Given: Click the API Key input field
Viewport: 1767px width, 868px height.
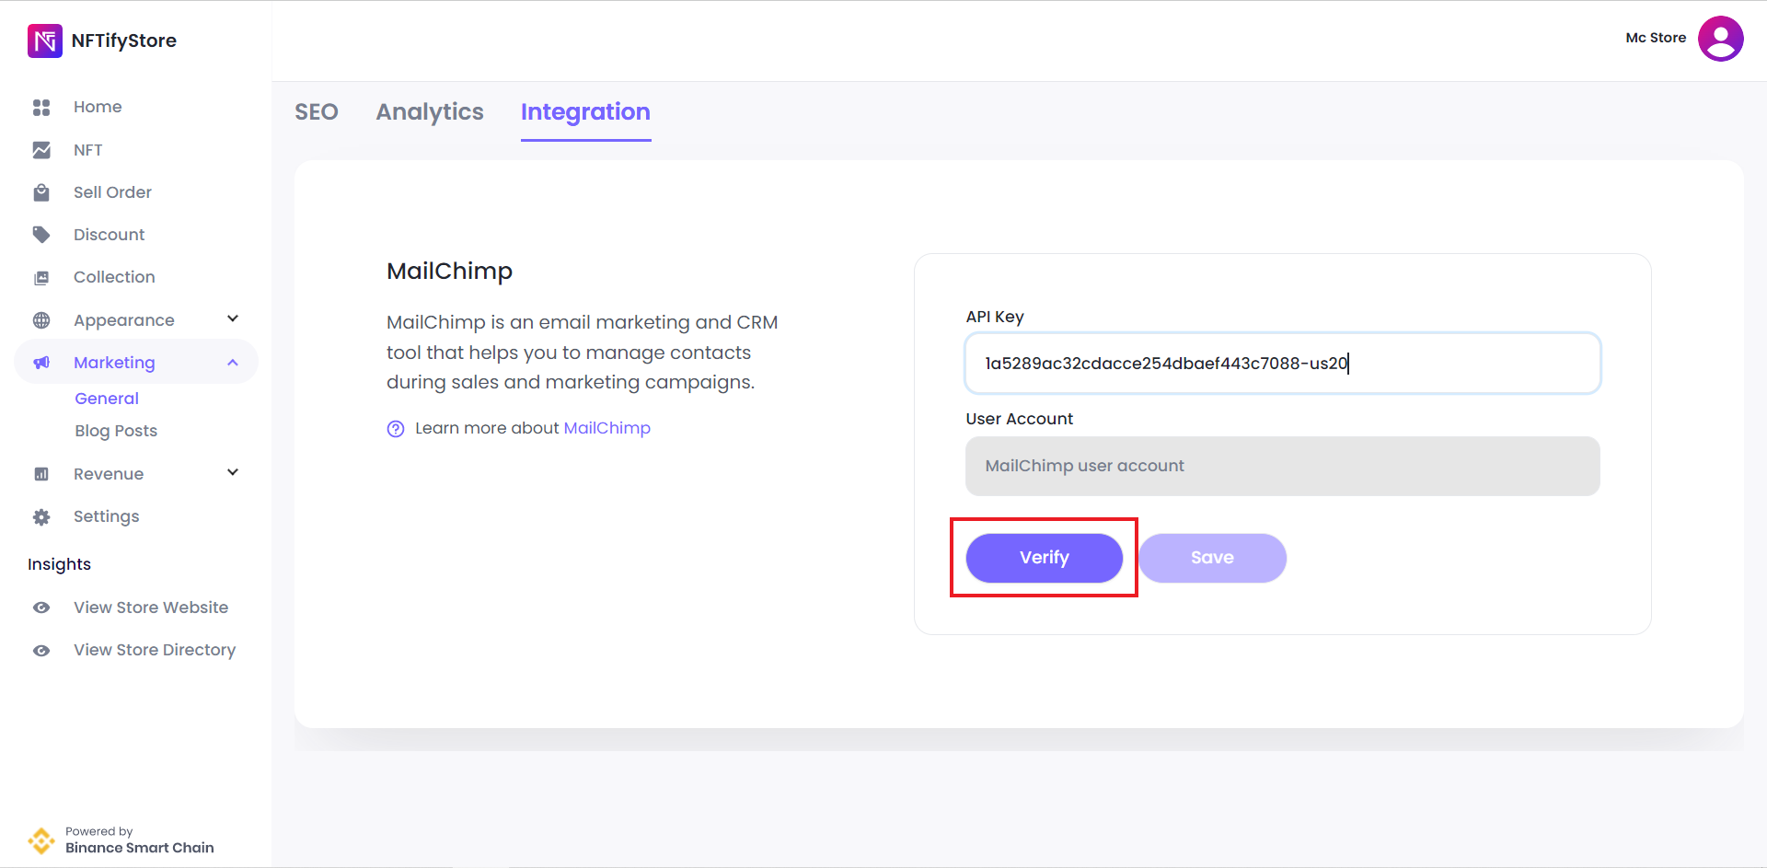Looking at the screenshot, I should 1283,364.
